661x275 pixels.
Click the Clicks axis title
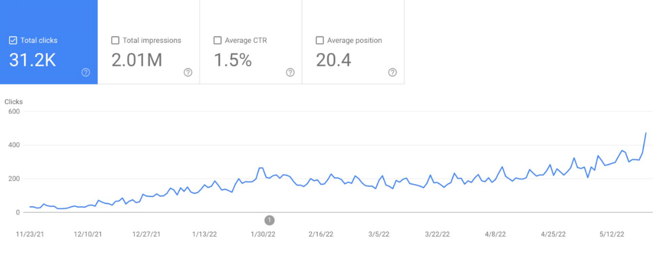coord(14,102)
